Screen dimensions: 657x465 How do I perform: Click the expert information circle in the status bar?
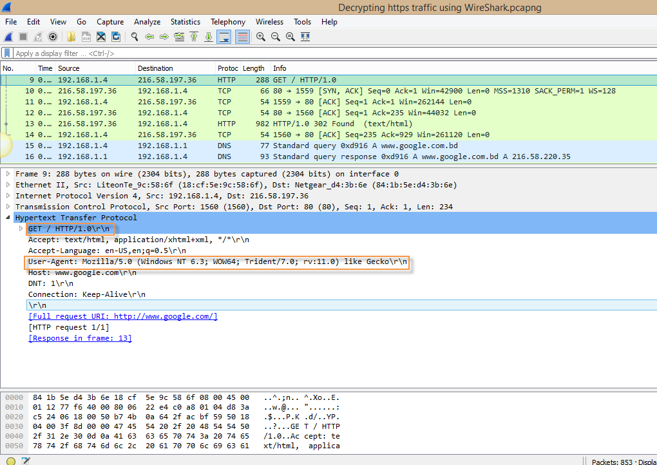coord(11,460)
